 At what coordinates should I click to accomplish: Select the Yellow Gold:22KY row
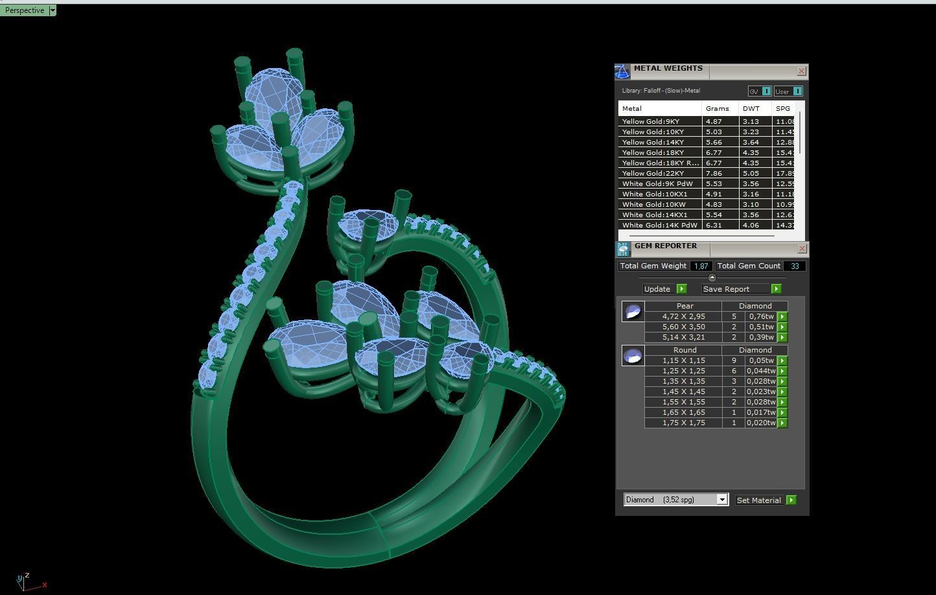tap(707, 173)
